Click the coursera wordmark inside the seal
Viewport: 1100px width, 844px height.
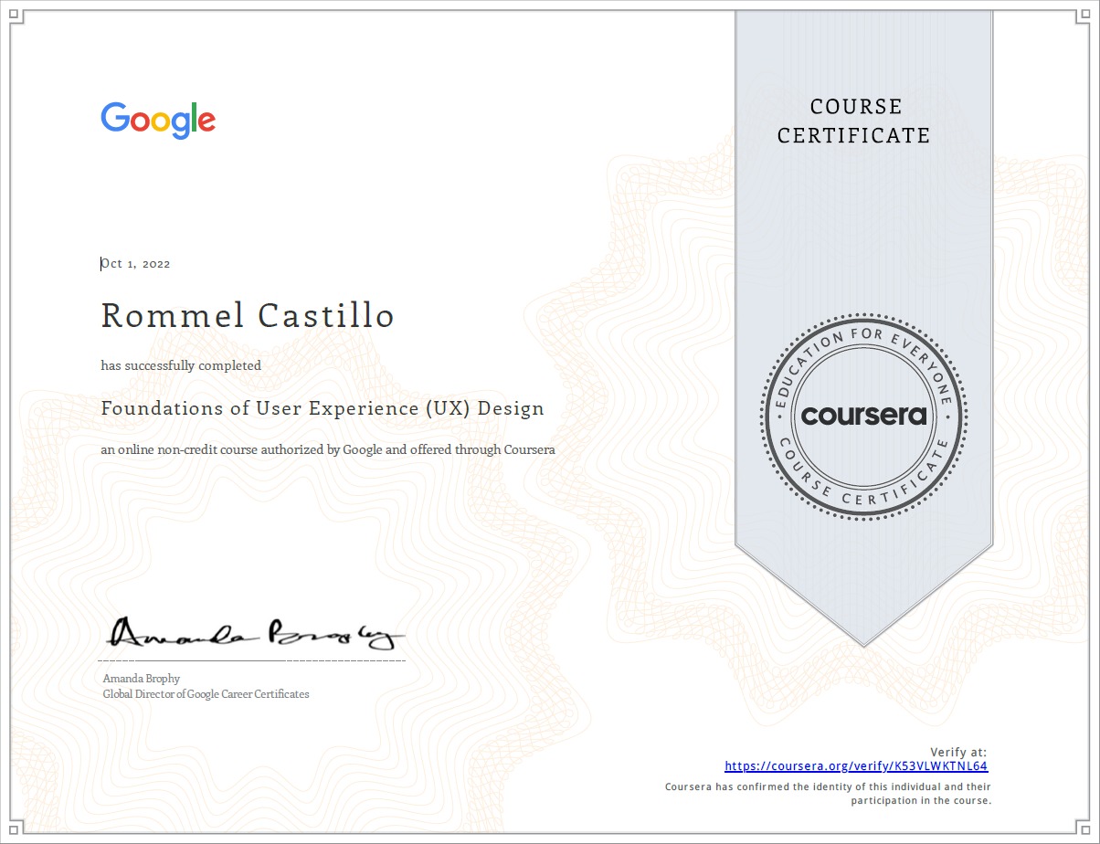pos(863,416)
